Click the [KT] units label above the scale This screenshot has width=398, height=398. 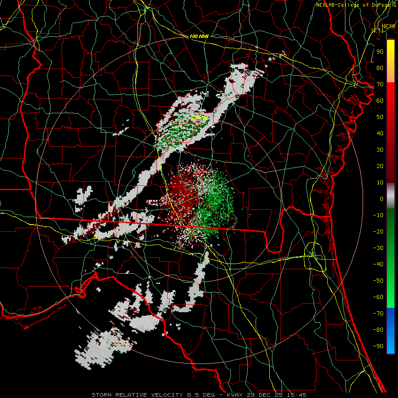(x=378, y=31)
